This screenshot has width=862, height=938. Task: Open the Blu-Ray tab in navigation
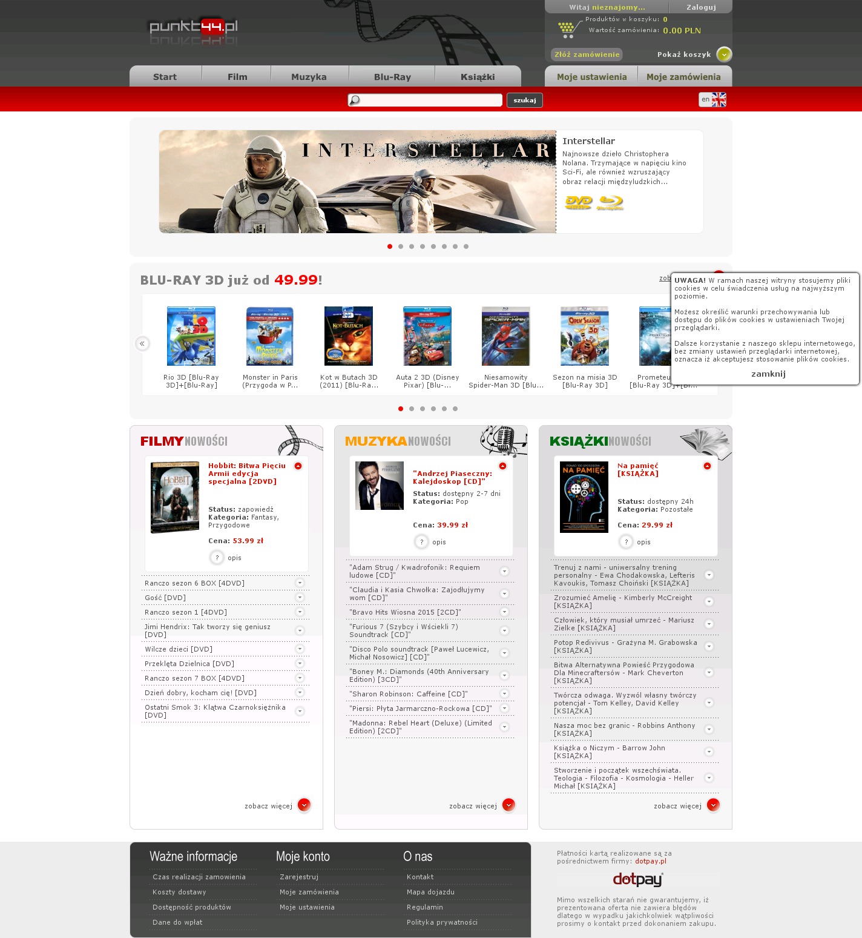[x=392, y=77]
